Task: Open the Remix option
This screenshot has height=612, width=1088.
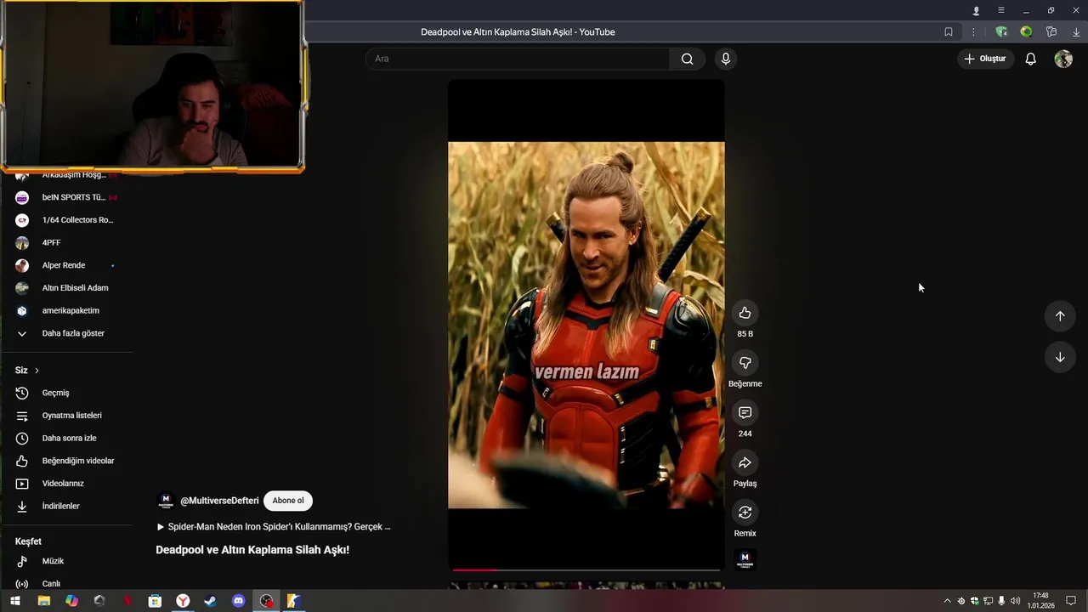Action: point(745,513)
